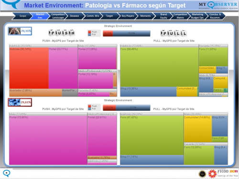The height and width of the screenshot is (179, 239).
Task: Click the MyObserver logo in header
Action: click(218, 5)
